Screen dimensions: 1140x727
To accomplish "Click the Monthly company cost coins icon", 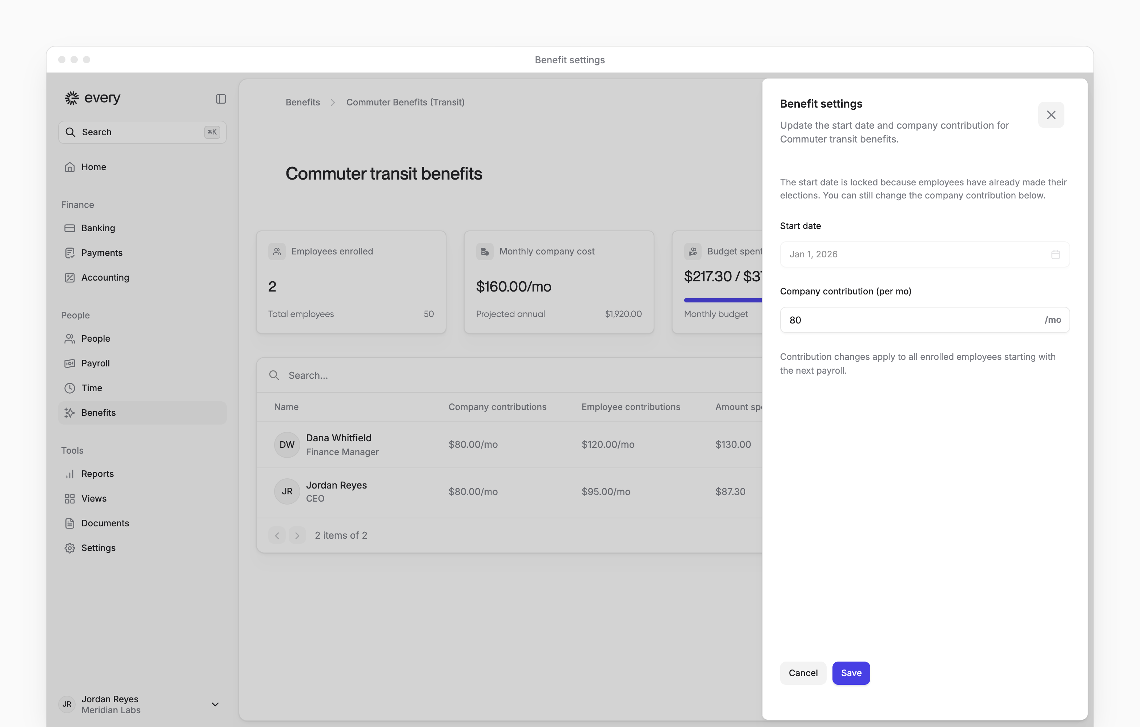I will [485, 251].
